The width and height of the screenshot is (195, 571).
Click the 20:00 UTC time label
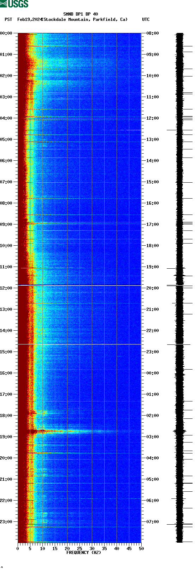152,288
